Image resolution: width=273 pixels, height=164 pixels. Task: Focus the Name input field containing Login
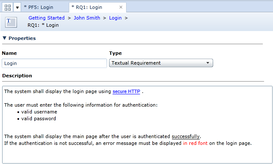tap(54, 63)
